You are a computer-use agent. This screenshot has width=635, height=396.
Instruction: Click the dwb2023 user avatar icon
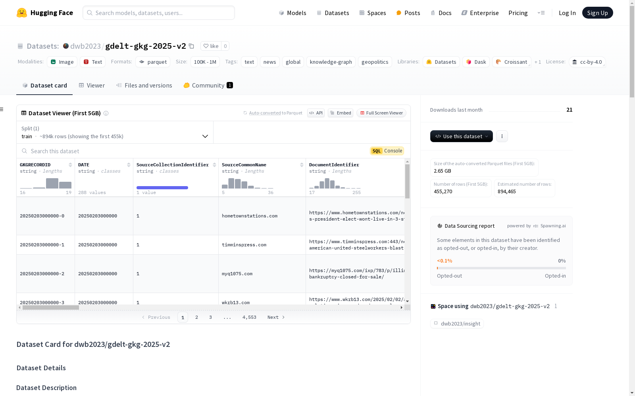[66, 46]
